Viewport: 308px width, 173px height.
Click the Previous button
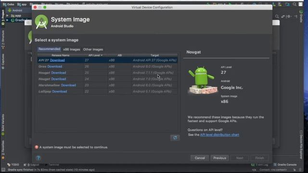click(x=219, y=158)
